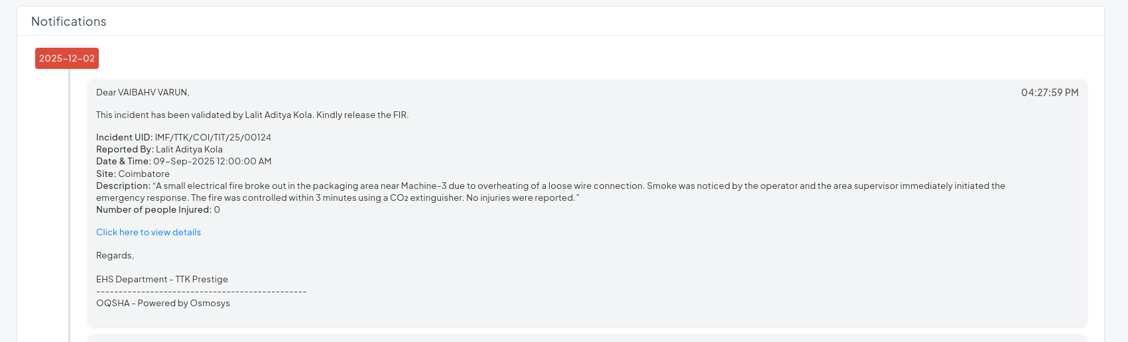Viewport: 1128px width, 342px height.
Task: Click the Incident UID IMF/TTK/COI/TIT/25/00124 text
Action: coord(184,137)
